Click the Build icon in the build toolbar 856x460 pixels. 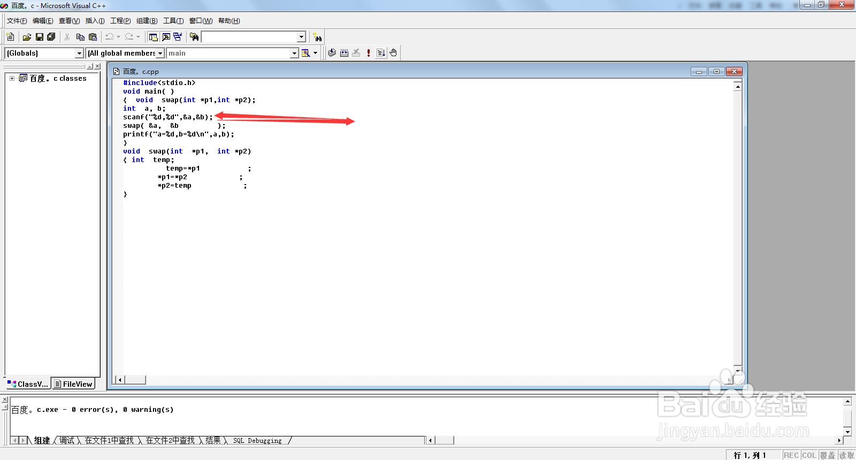(x=344, y=53)
